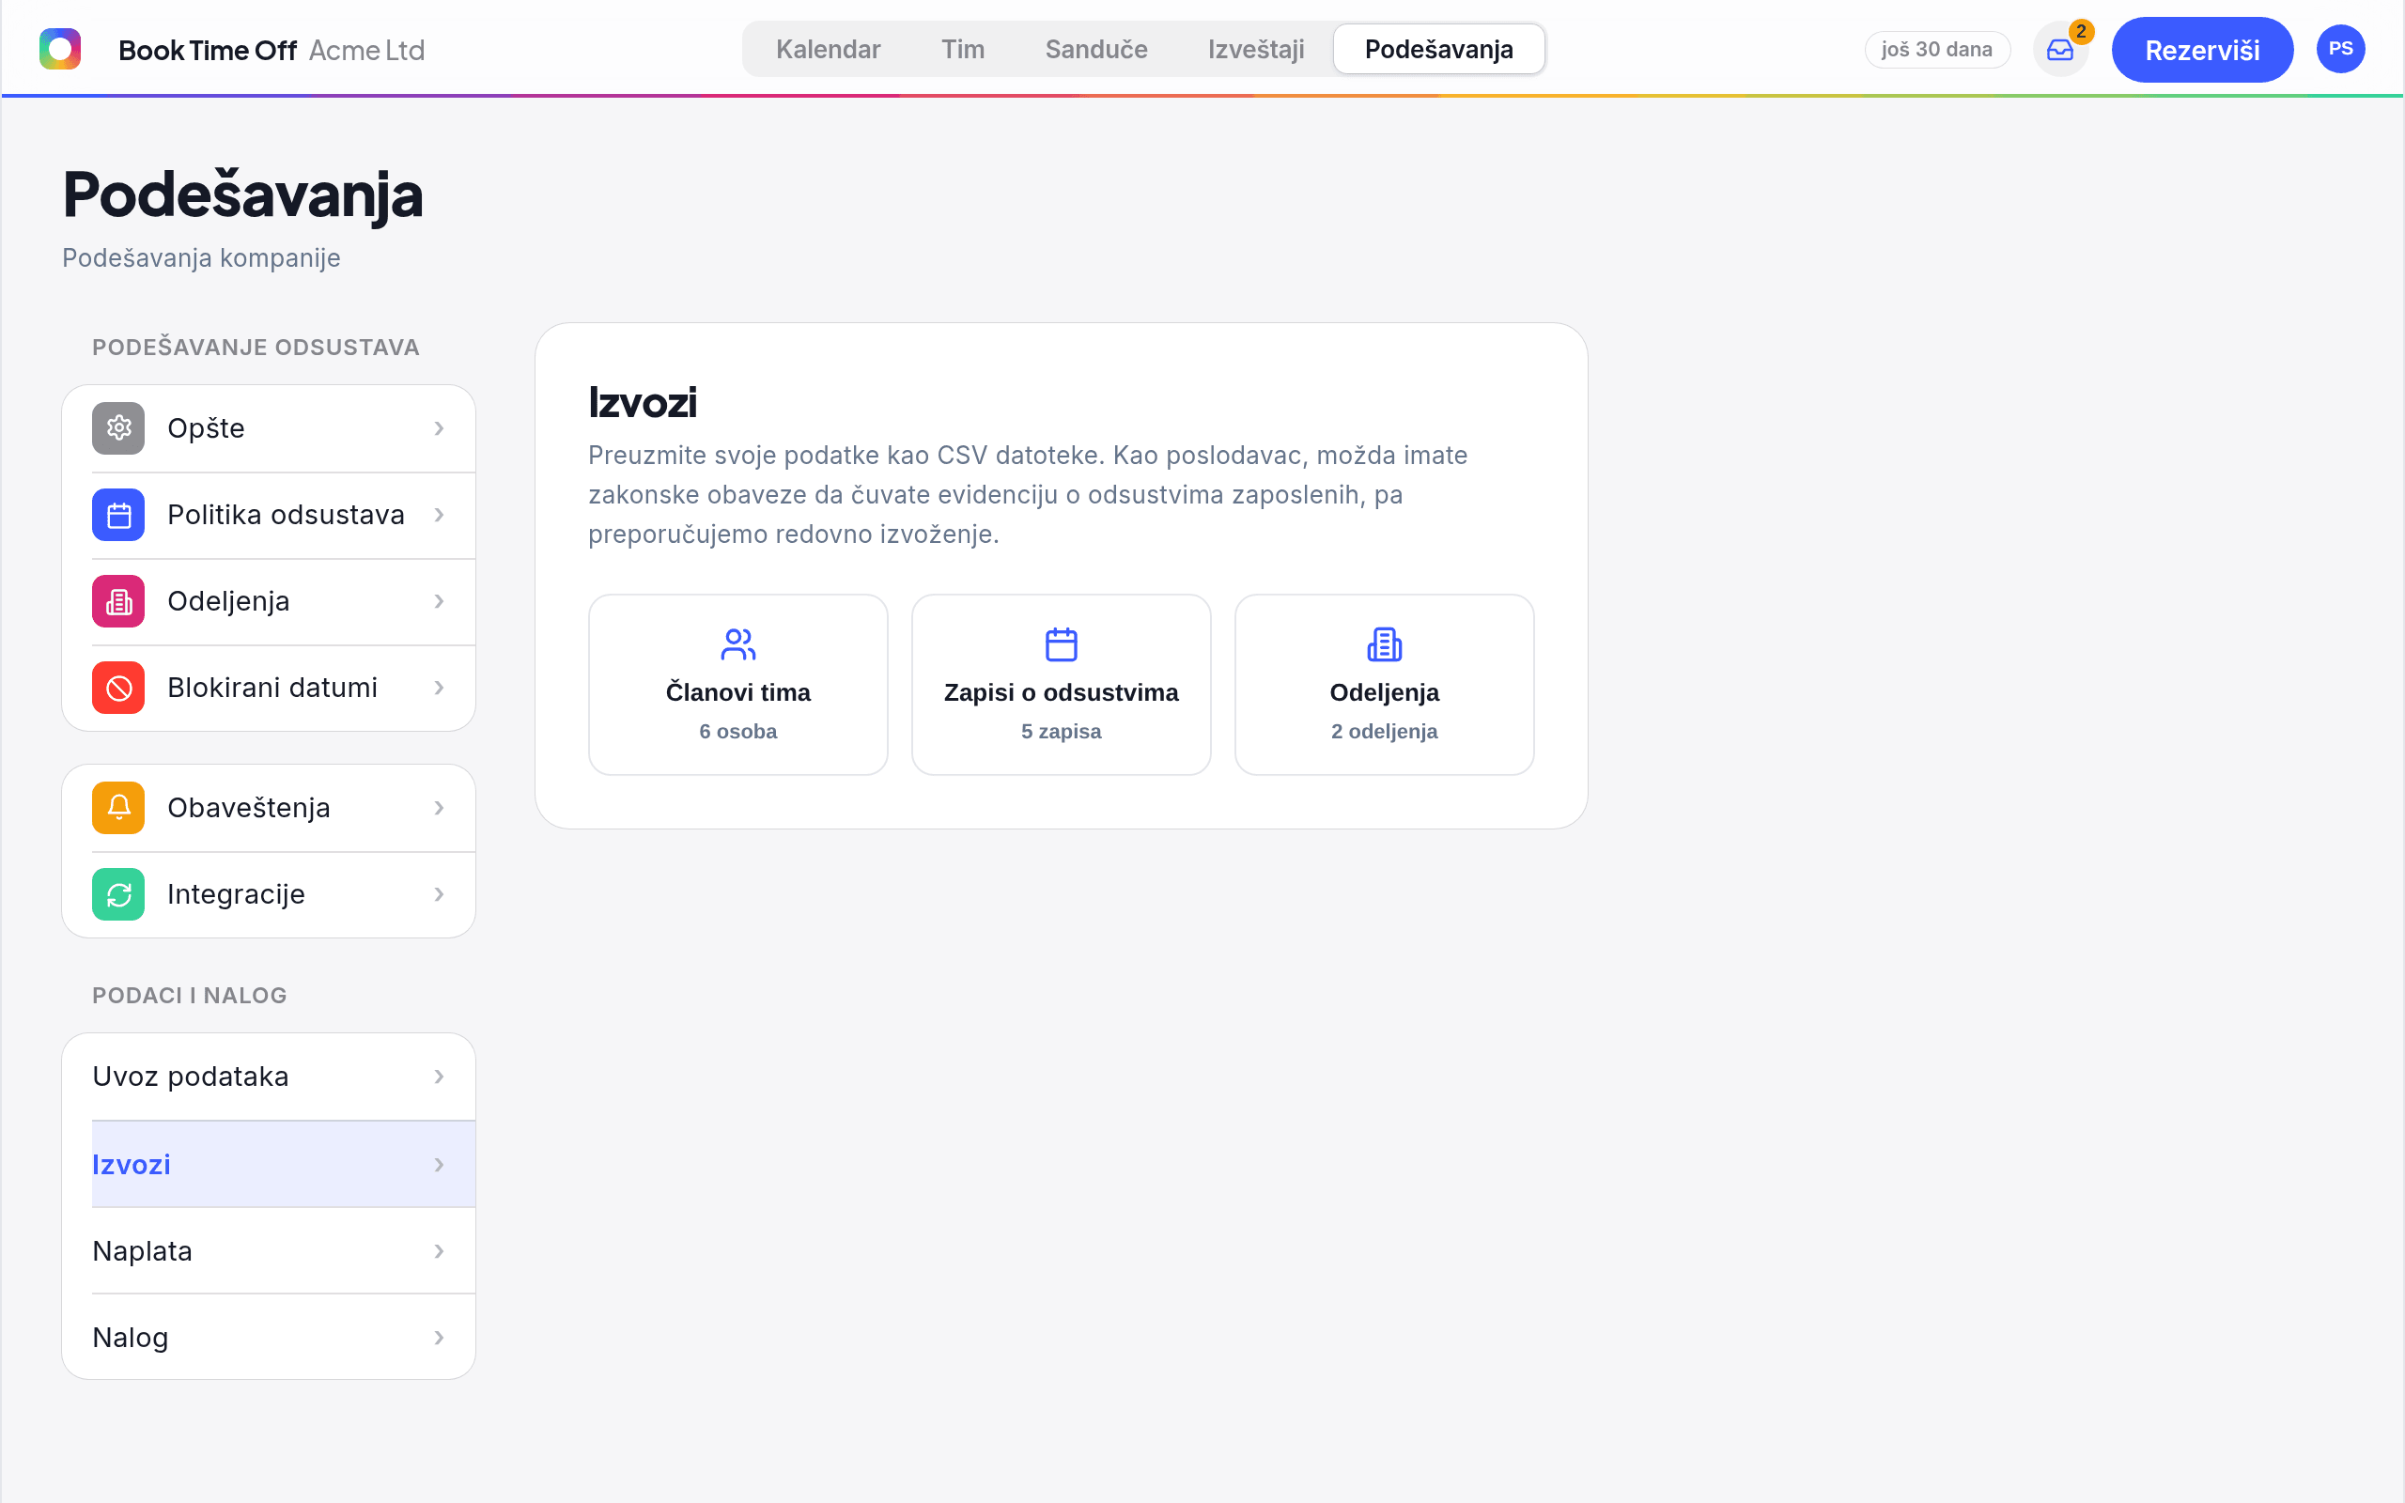Download the Zapisi o odsustvima export
The image size is (2405, 1503).
1062,685
